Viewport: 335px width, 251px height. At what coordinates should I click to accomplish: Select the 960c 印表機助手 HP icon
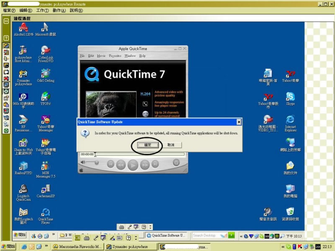23,100
